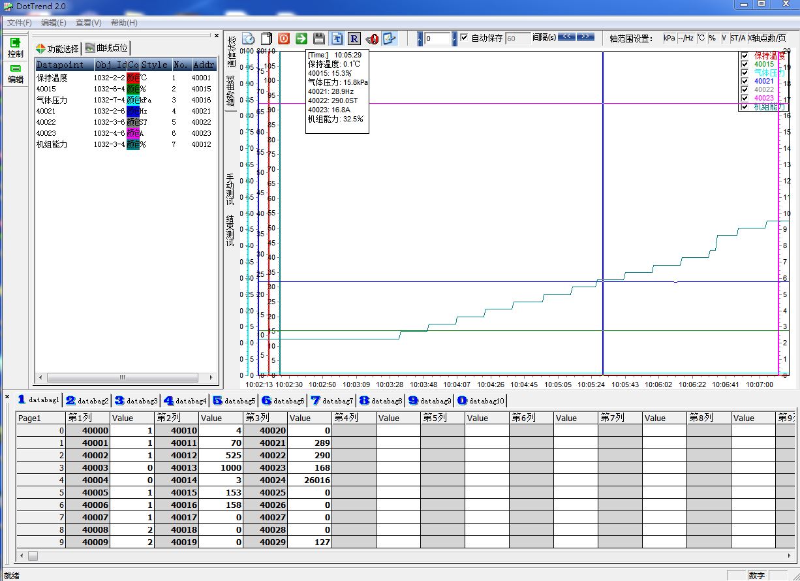Click the orange power/stop toolbar icon
The image size is (800, 581).
point(284,39)
